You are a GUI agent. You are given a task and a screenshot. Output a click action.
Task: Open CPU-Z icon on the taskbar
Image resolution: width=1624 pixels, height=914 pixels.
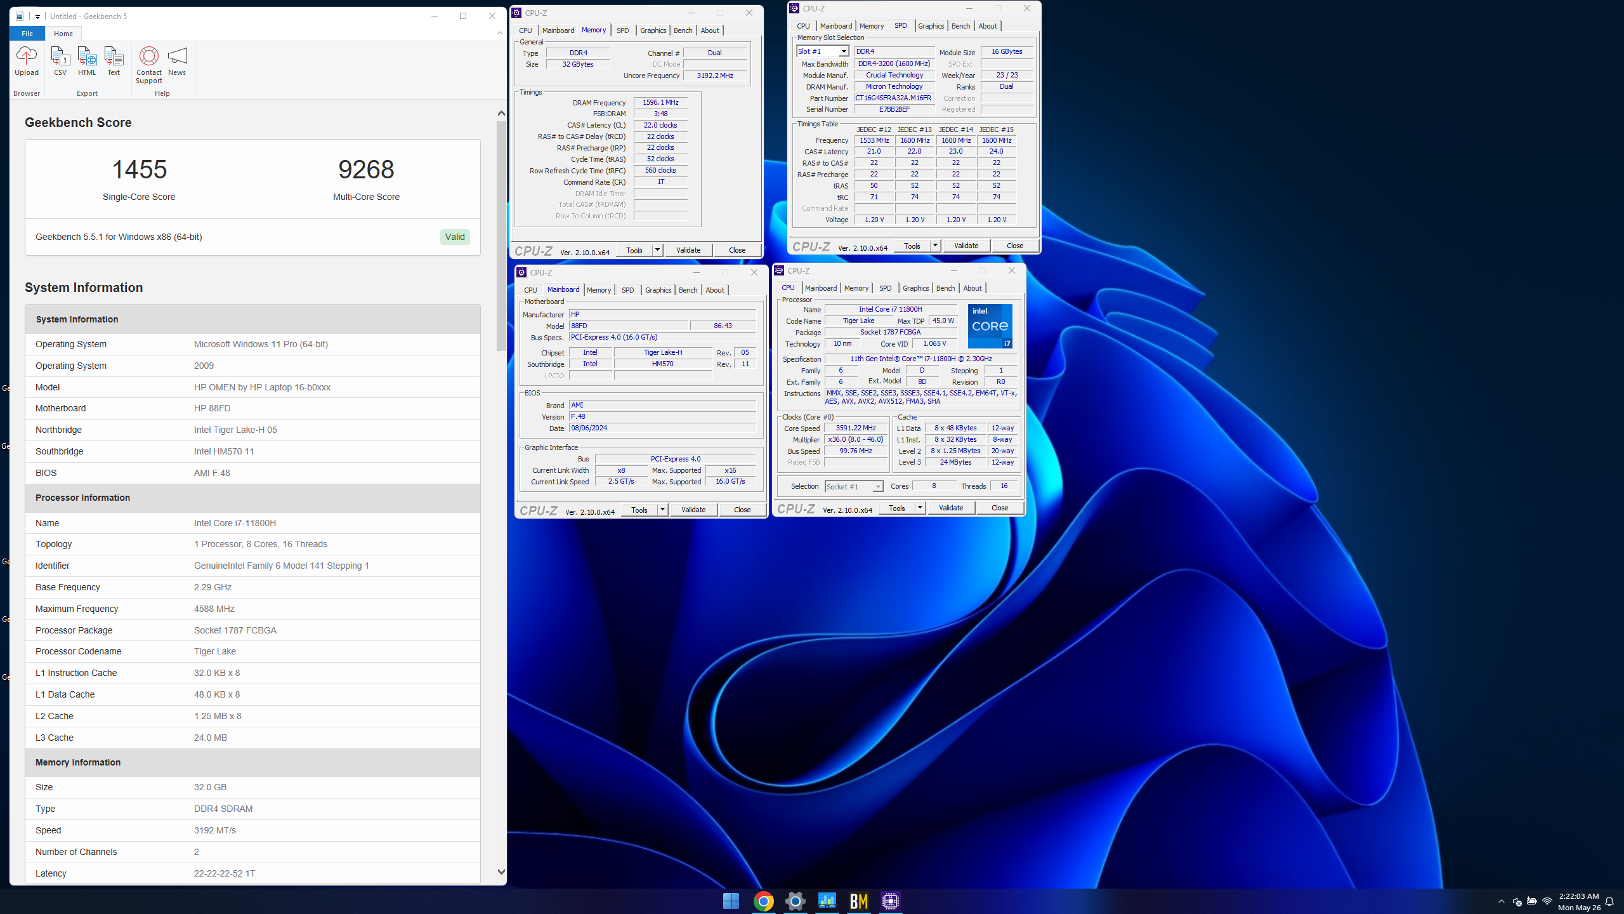click(891, 901)
